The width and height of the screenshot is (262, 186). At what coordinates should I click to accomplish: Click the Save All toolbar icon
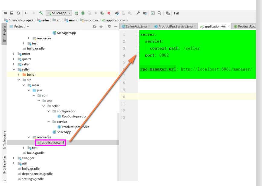[12, 13]
